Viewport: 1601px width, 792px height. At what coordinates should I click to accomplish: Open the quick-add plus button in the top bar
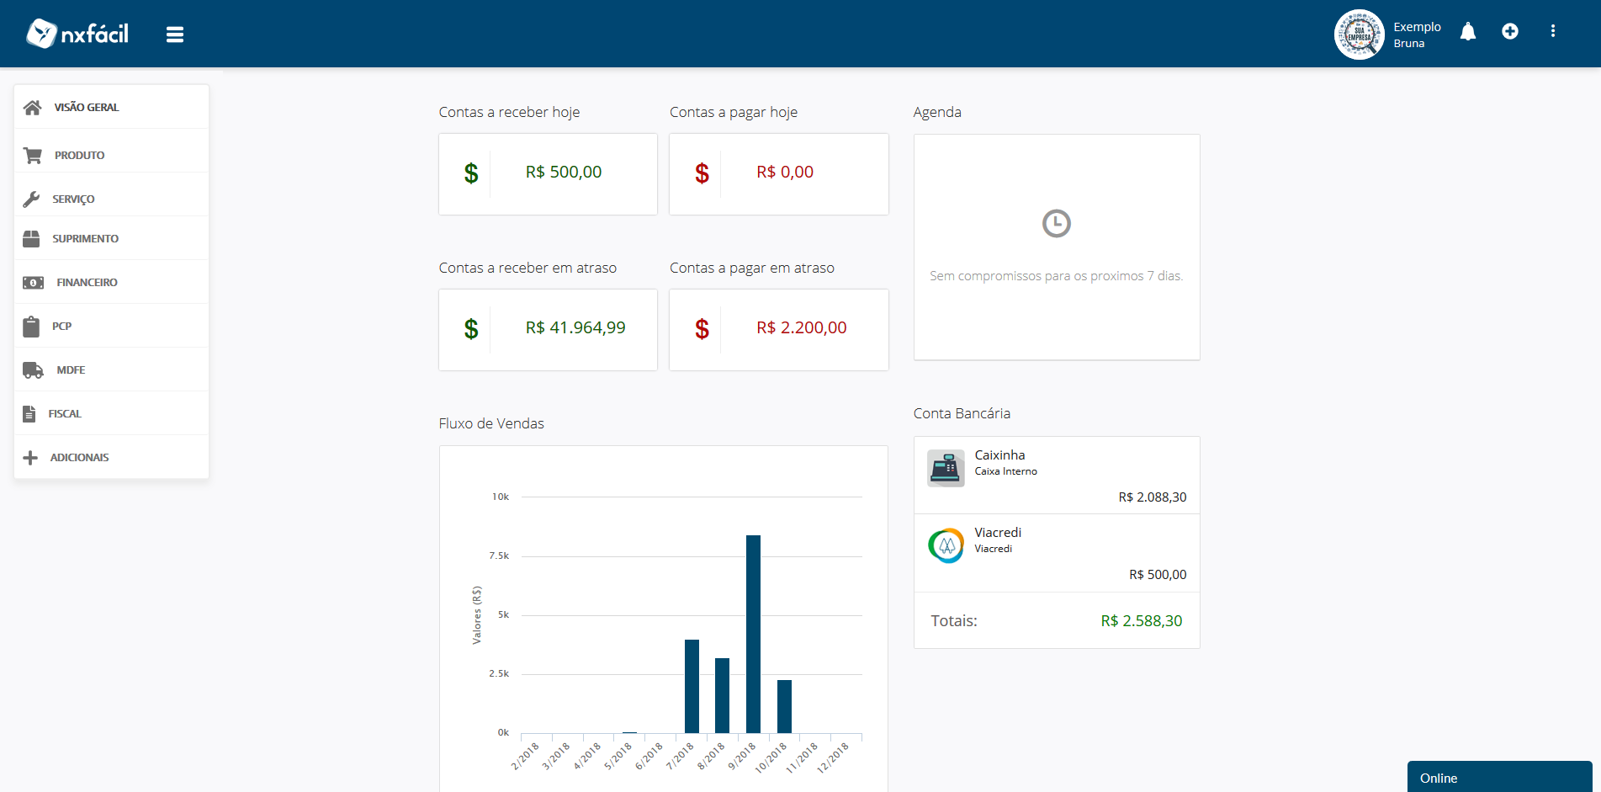1511,30
